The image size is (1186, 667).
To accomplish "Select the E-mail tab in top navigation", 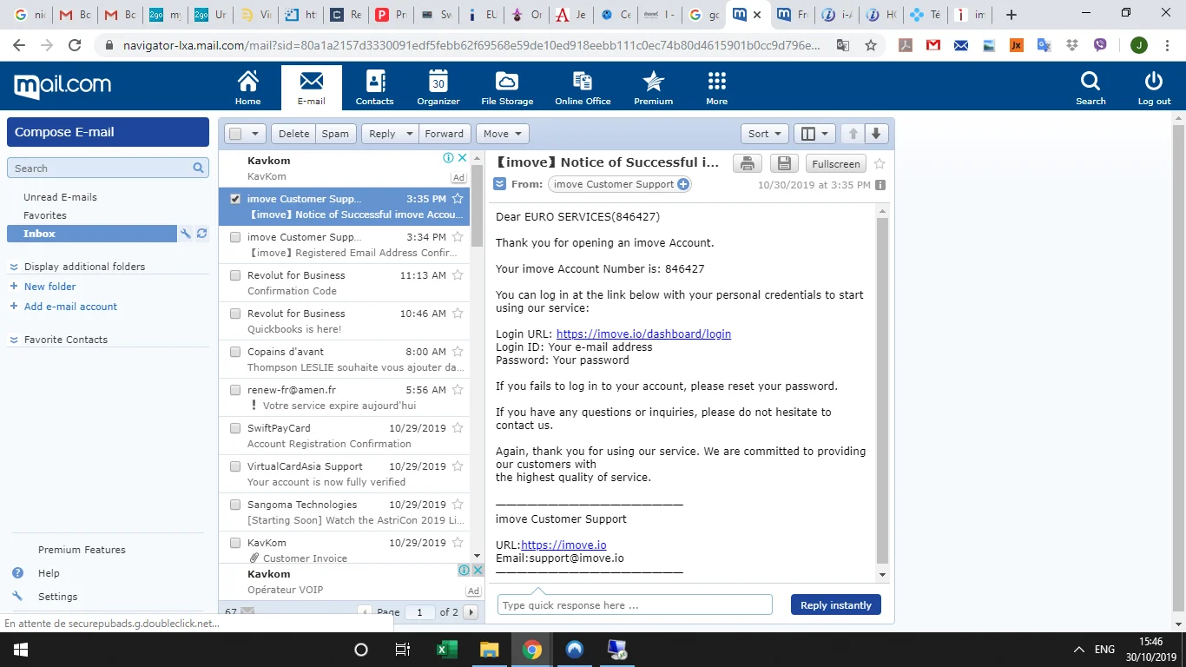I will pos(311,88).
